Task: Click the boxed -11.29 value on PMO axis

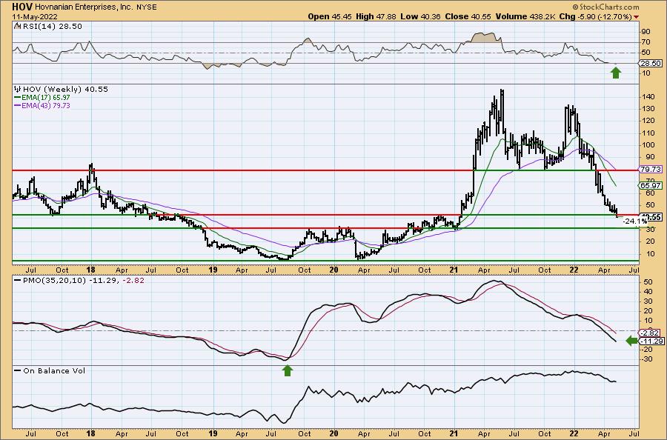Action: tap(651, 341)
